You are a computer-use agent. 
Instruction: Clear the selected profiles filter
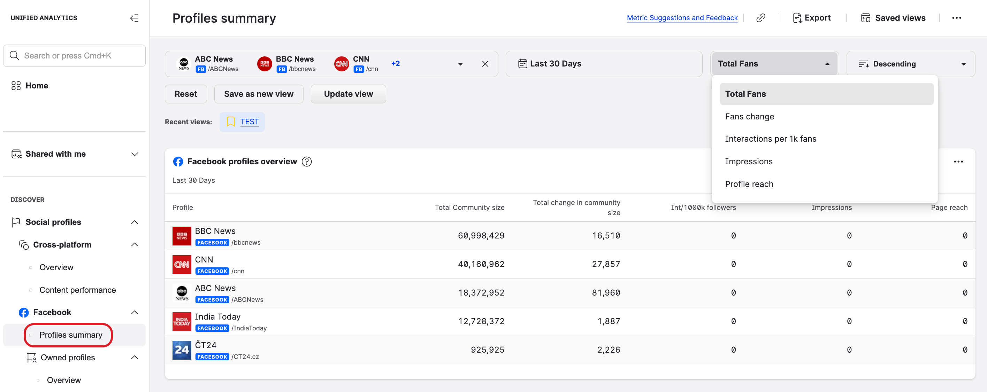tap(485, 64)
